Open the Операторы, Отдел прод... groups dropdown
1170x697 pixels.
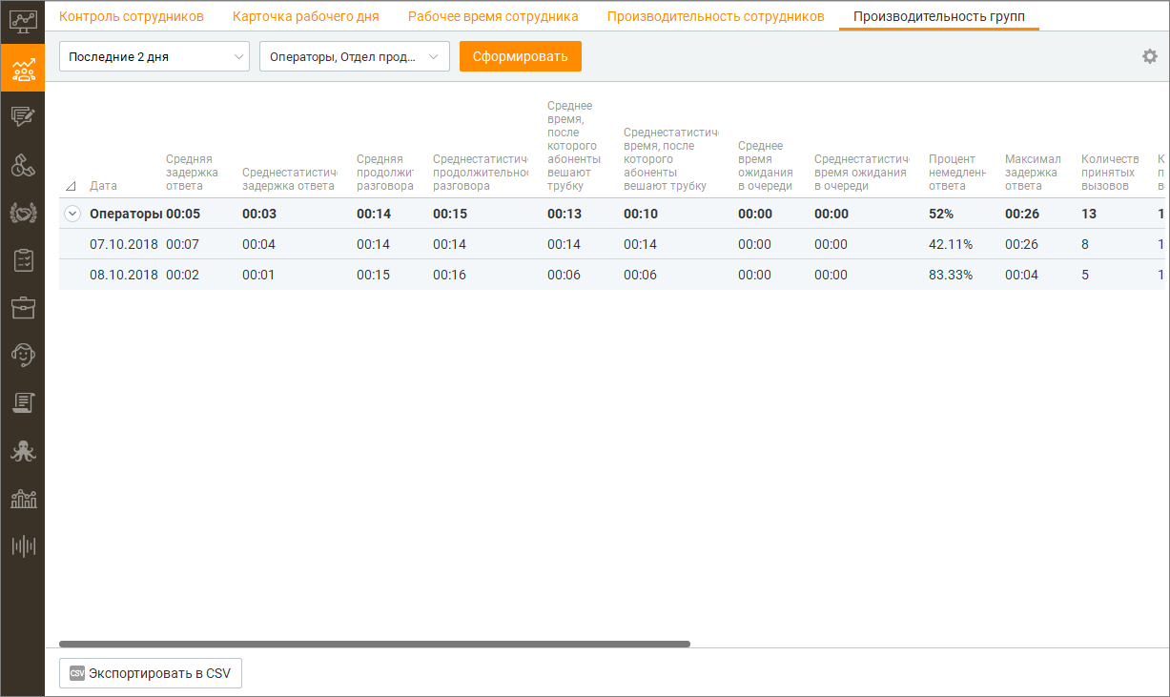355,56
